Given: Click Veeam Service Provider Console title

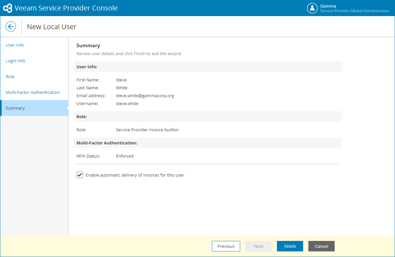Looking at the screenshot, I should [x=66, y=8].
